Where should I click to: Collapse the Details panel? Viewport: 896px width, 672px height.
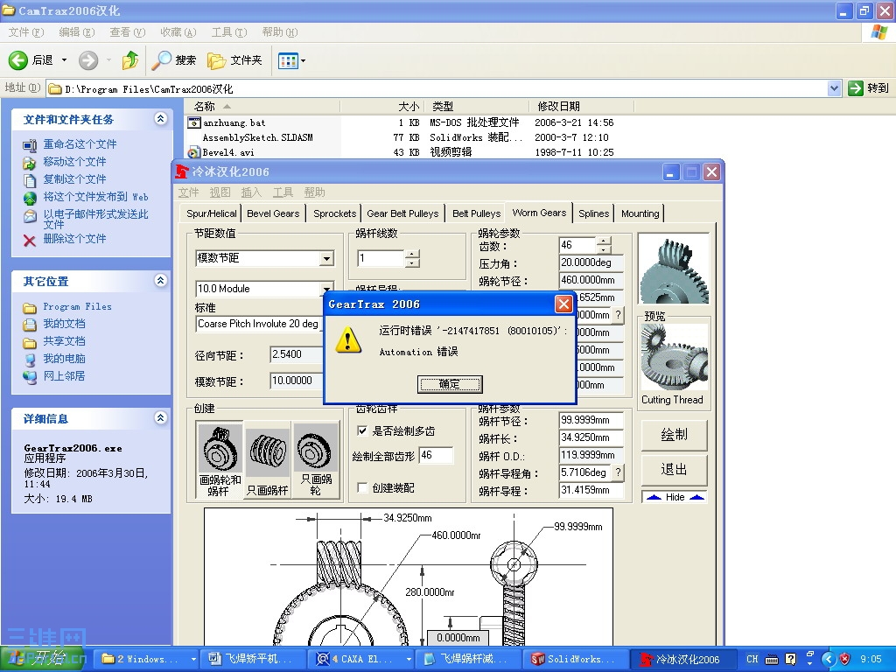[x=161, y=417]
